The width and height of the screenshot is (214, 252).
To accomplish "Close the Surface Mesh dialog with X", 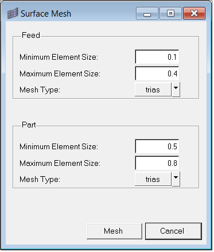I will pos(194,13).
